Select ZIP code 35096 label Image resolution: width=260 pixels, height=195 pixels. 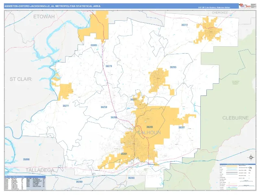click(26, 159)
